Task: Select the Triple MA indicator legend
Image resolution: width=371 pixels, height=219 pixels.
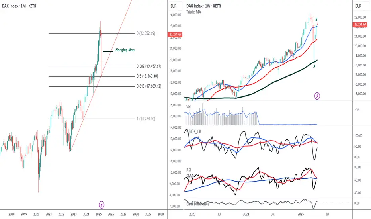Action: 193,12
